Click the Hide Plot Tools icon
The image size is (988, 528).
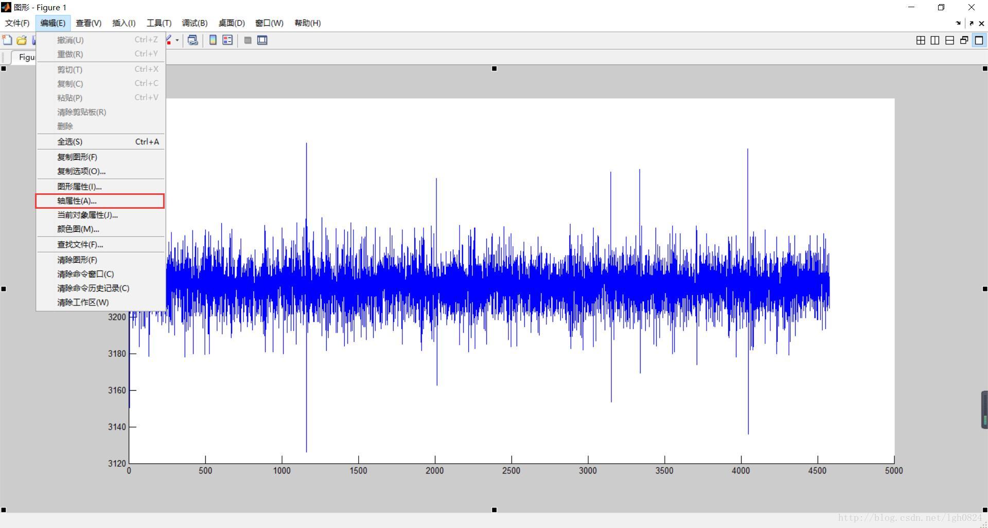tap(248, 40)
